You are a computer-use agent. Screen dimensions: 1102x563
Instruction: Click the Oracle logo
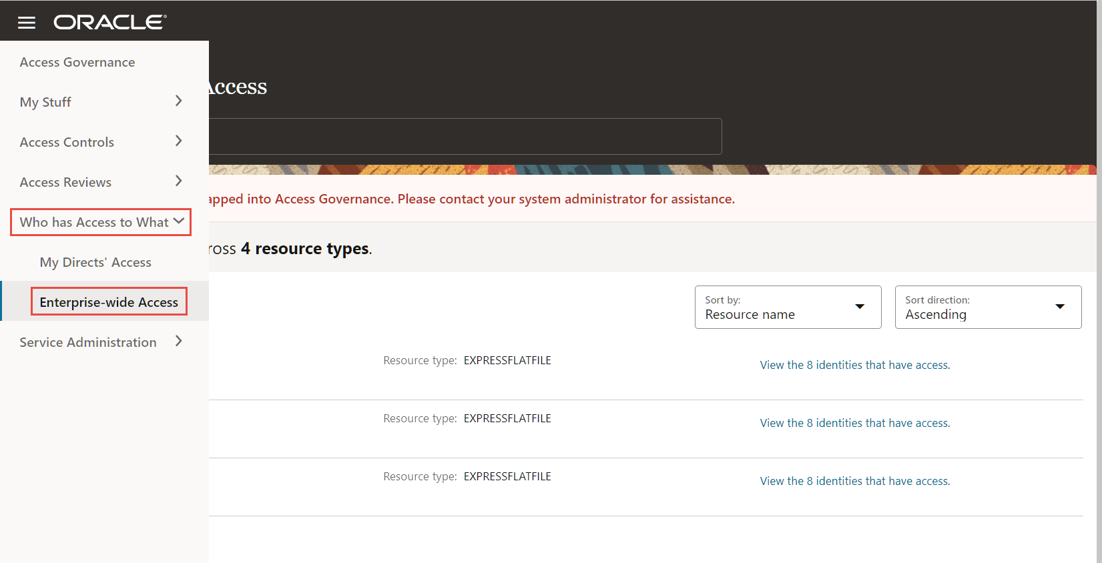110,22
